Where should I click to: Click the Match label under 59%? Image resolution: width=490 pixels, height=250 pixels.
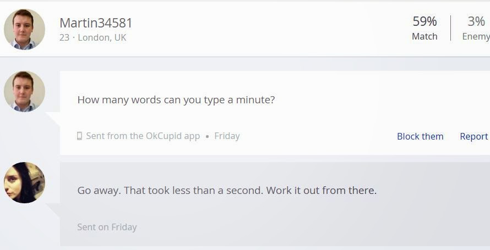(424, 36)
